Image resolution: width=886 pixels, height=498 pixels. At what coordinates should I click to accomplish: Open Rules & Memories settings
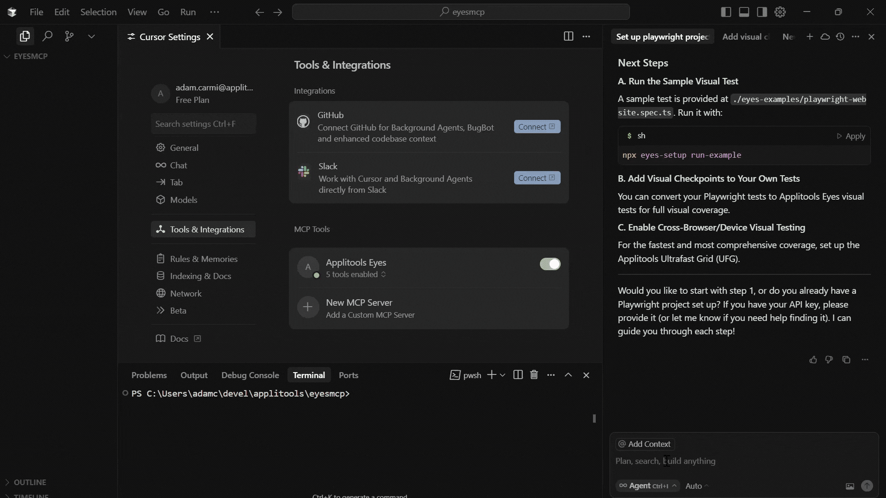(203, 259)
